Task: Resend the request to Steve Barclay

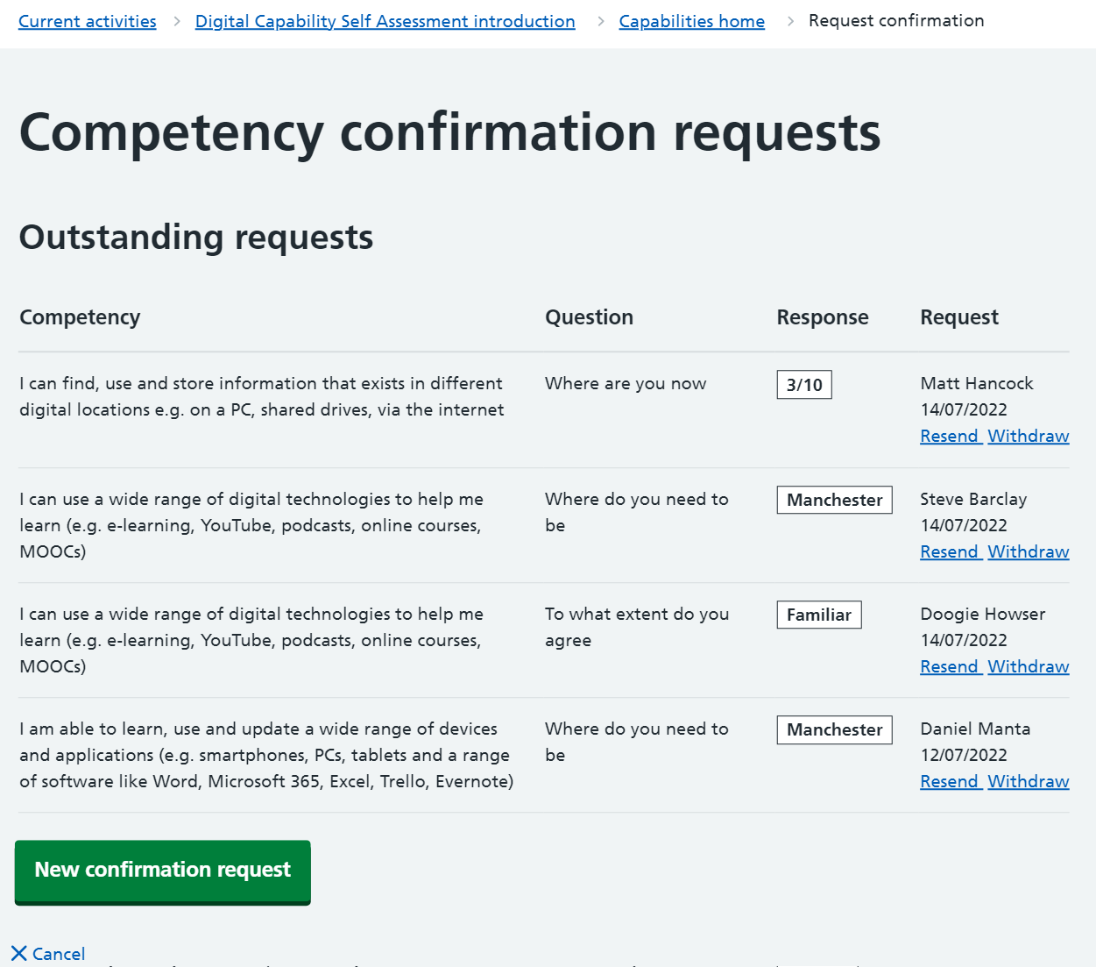Action: pos(949,551)
